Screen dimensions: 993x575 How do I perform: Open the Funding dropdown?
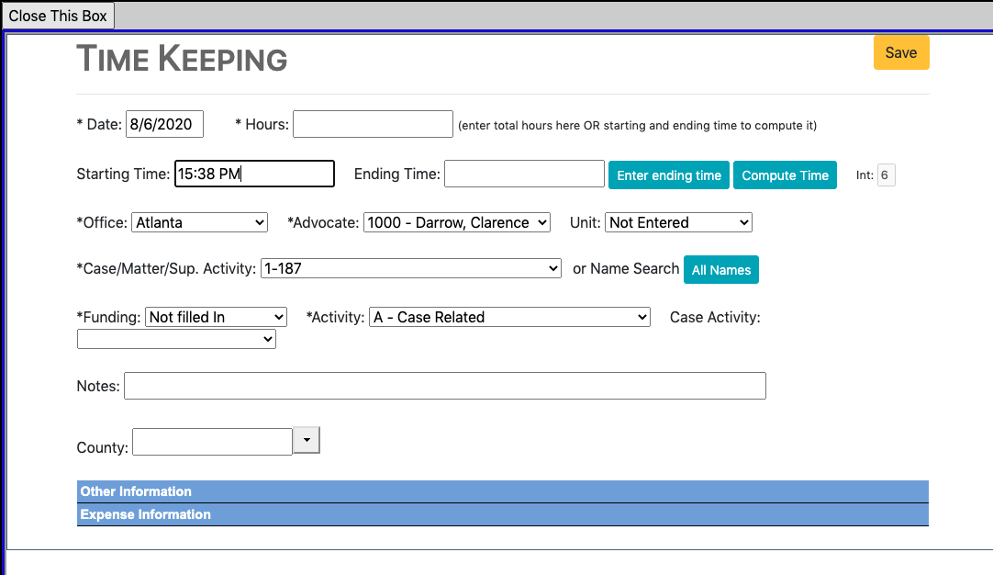(216, 317)
